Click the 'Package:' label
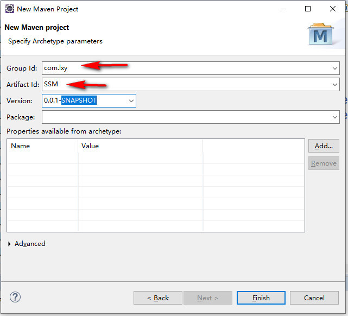The image size is (348, 316). [21, 117]
